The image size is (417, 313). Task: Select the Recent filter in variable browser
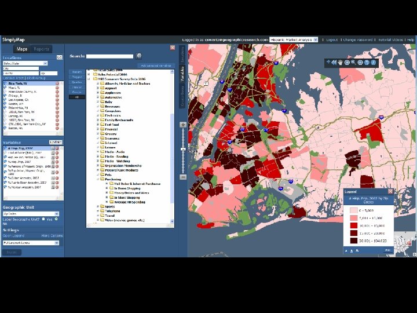click(77, 72)
